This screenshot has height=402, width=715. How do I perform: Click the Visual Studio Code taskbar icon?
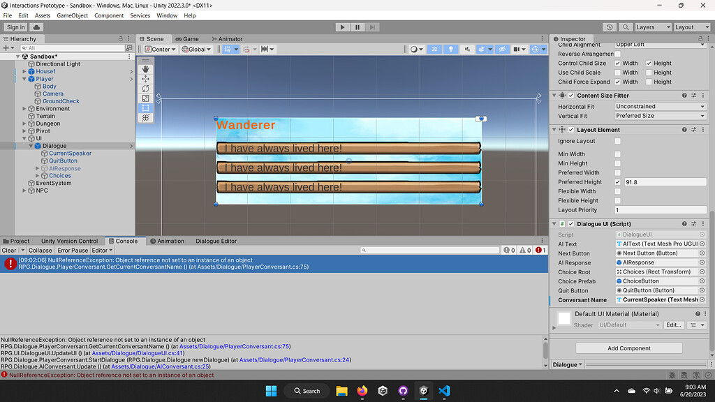[x=443, y=391]
